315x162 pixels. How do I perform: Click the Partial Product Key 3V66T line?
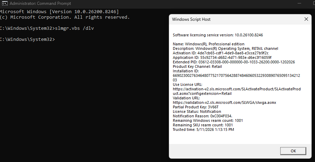[195, 107]
